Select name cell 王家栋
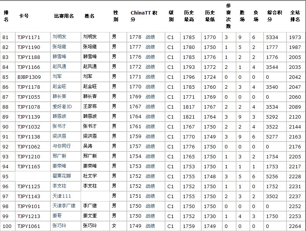This screenshot has width=306, height=231. (90, 106)
